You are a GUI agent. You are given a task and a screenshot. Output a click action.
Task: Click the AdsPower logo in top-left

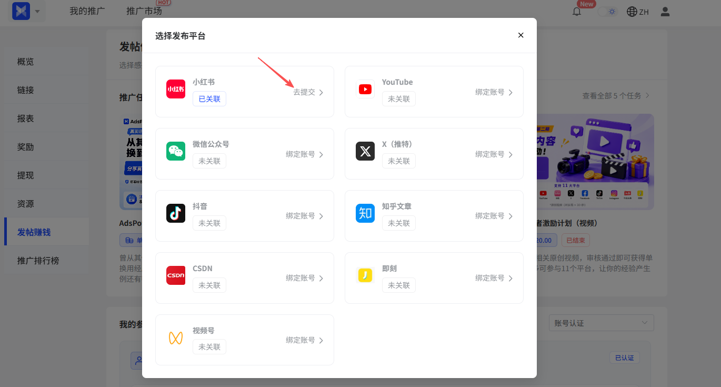(22, 11)
